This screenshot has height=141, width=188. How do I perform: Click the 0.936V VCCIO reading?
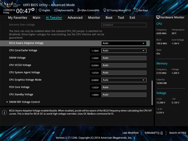coord(95,66)
